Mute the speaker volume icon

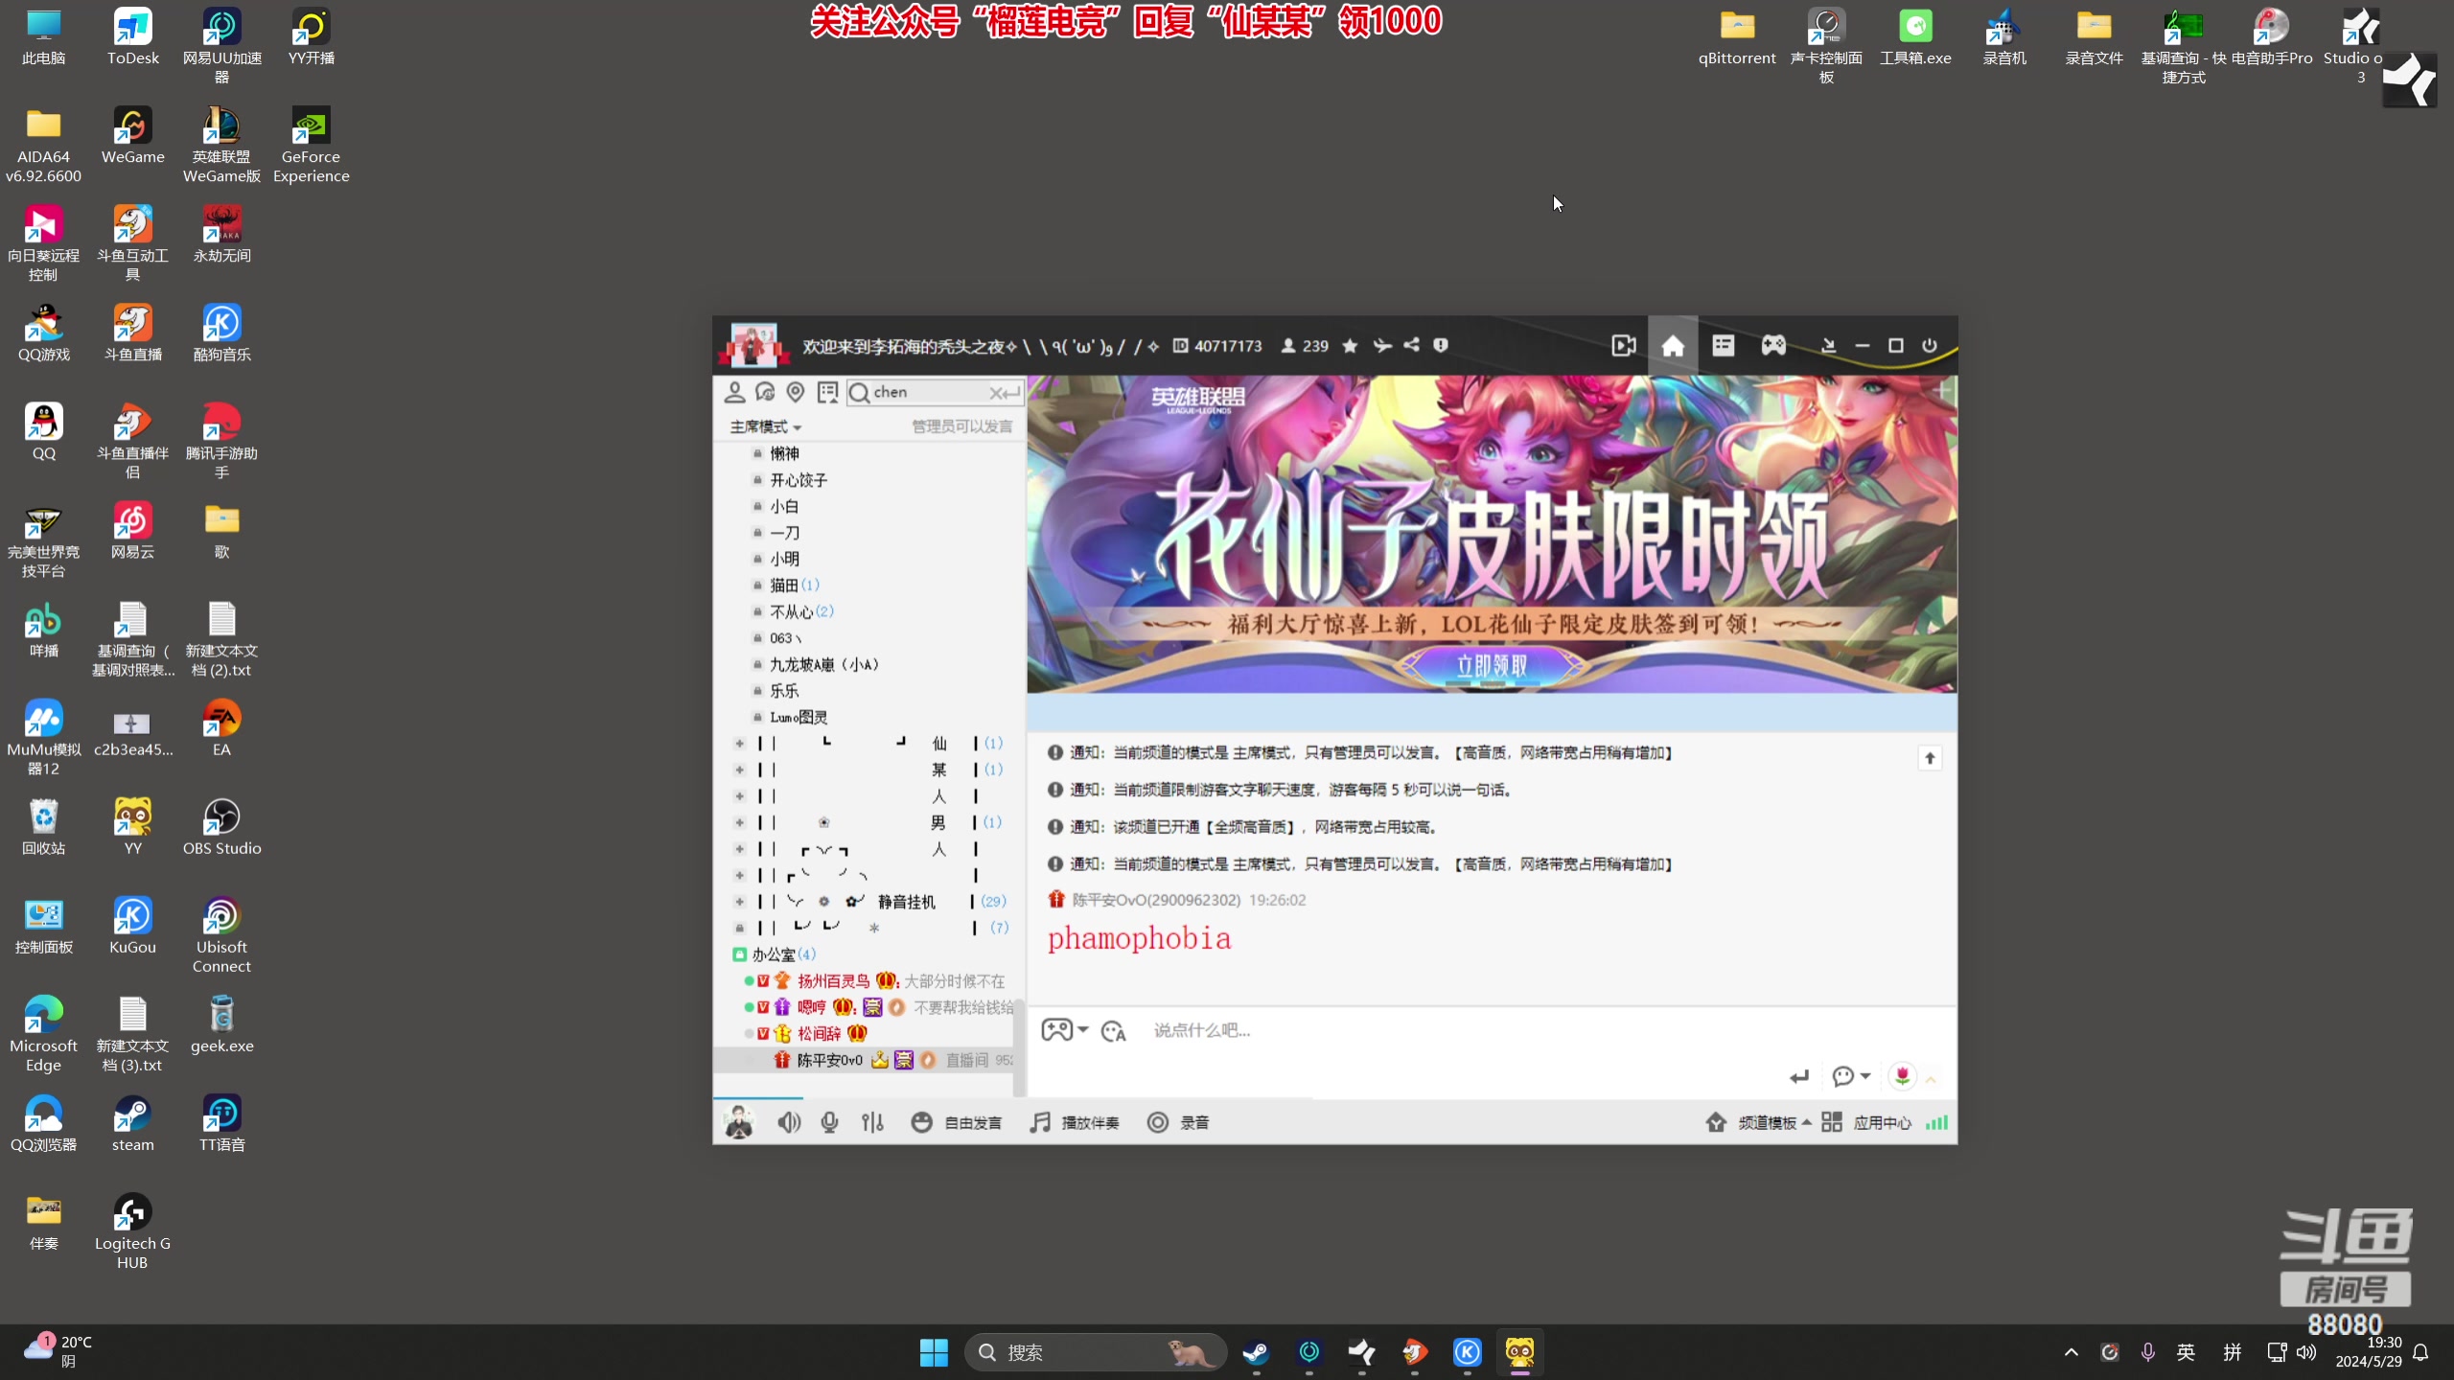click(x=788, y=1122)
